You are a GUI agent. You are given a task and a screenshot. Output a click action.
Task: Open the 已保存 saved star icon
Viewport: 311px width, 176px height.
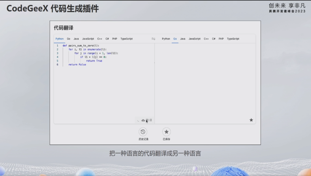[166, 132]
